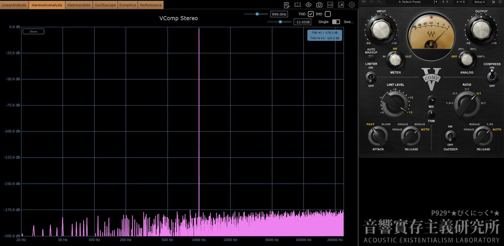Click the frequency slider handle

point(257,14)
